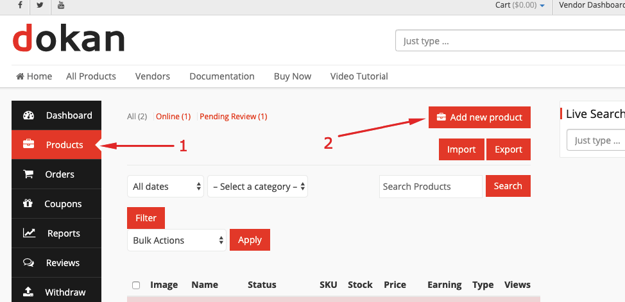Viewport: 625px width, 302px height.
Task: Click the dokan logo
Action: [69, 38]
